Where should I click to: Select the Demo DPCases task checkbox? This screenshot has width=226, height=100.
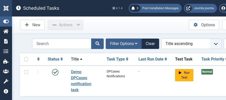tap(26, 72)
